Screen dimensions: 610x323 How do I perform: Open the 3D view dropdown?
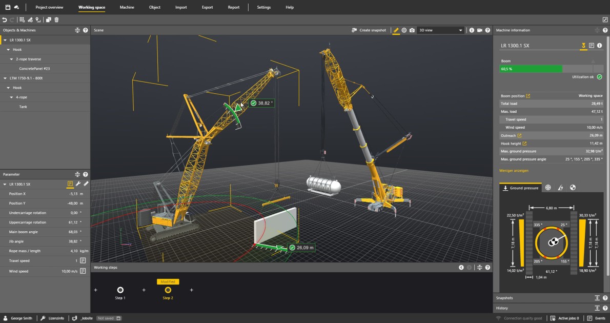[440, 30]
